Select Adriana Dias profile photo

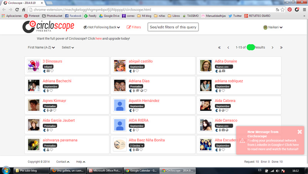click(x=120, y=85)
